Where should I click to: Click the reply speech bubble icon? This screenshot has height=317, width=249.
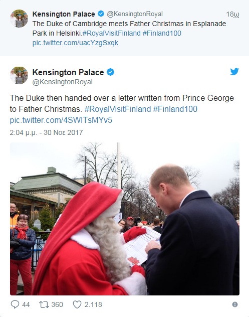tap(15, 304)
